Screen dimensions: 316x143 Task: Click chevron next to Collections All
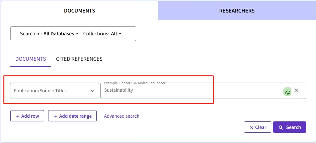click(x=120, y=34)
